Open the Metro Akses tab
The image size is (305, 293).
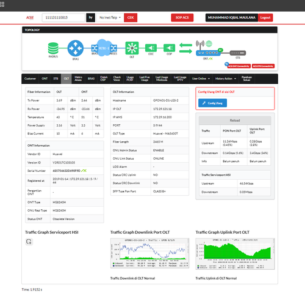78,79
